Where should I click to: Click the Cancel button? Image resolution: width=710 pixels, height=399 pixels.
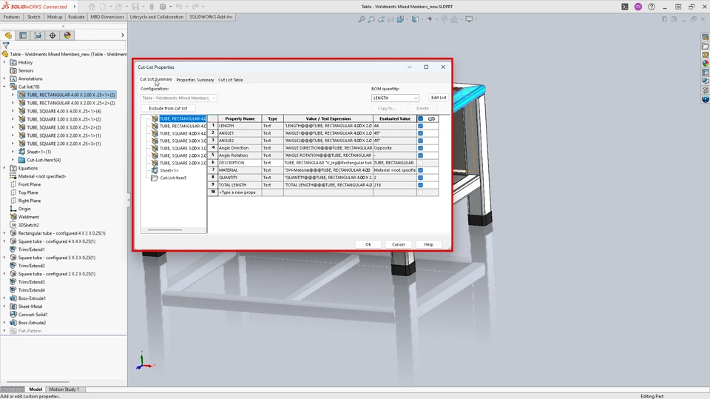398,244
